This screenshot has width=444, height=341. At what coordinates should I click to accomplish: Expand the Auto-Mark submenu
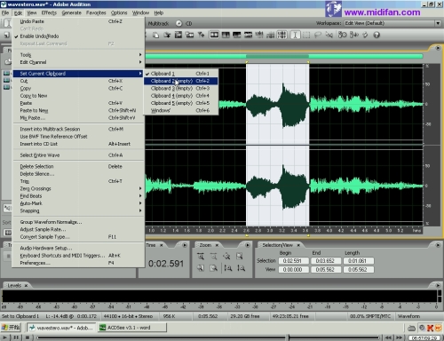tap(78, 203)
